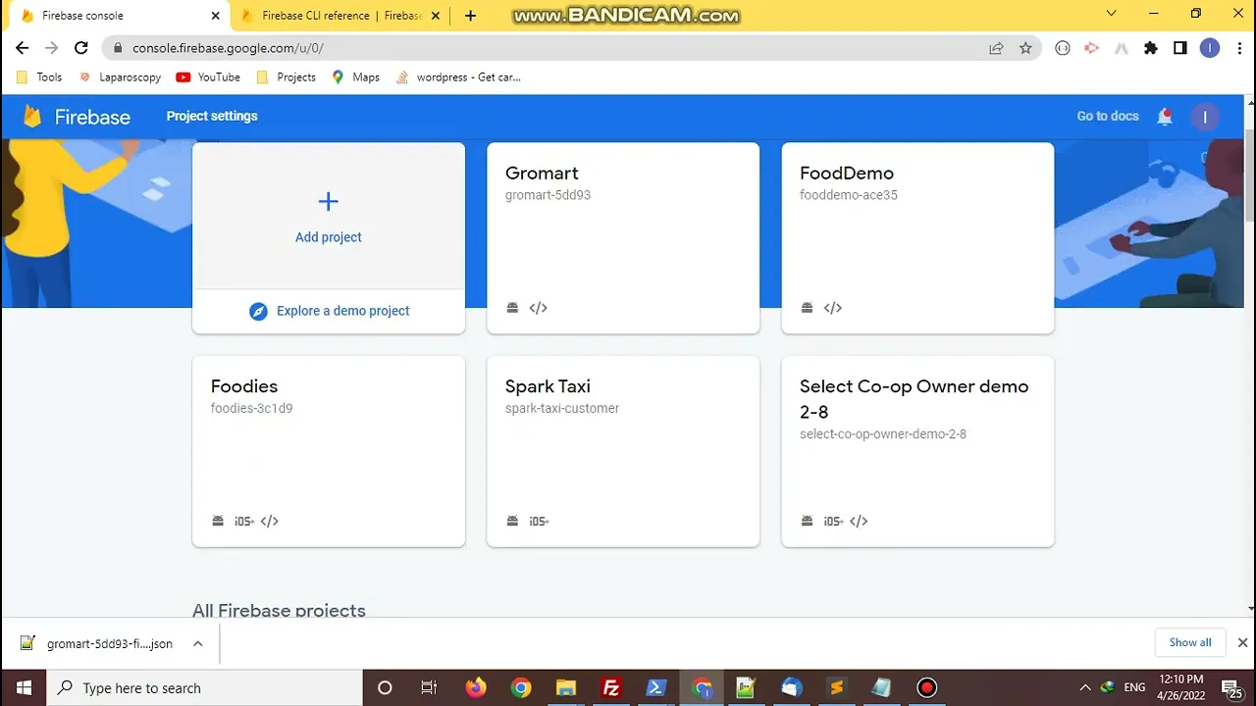Expand options for the gromart json download

point(197,643)
